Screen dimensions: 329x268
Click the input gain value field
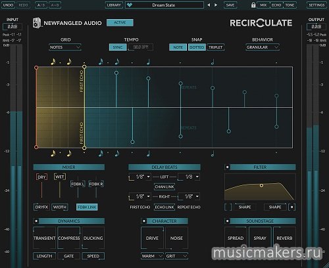[13, 27]
